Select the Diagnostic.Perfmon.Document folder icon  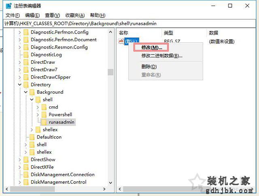(x=26, y=40)
